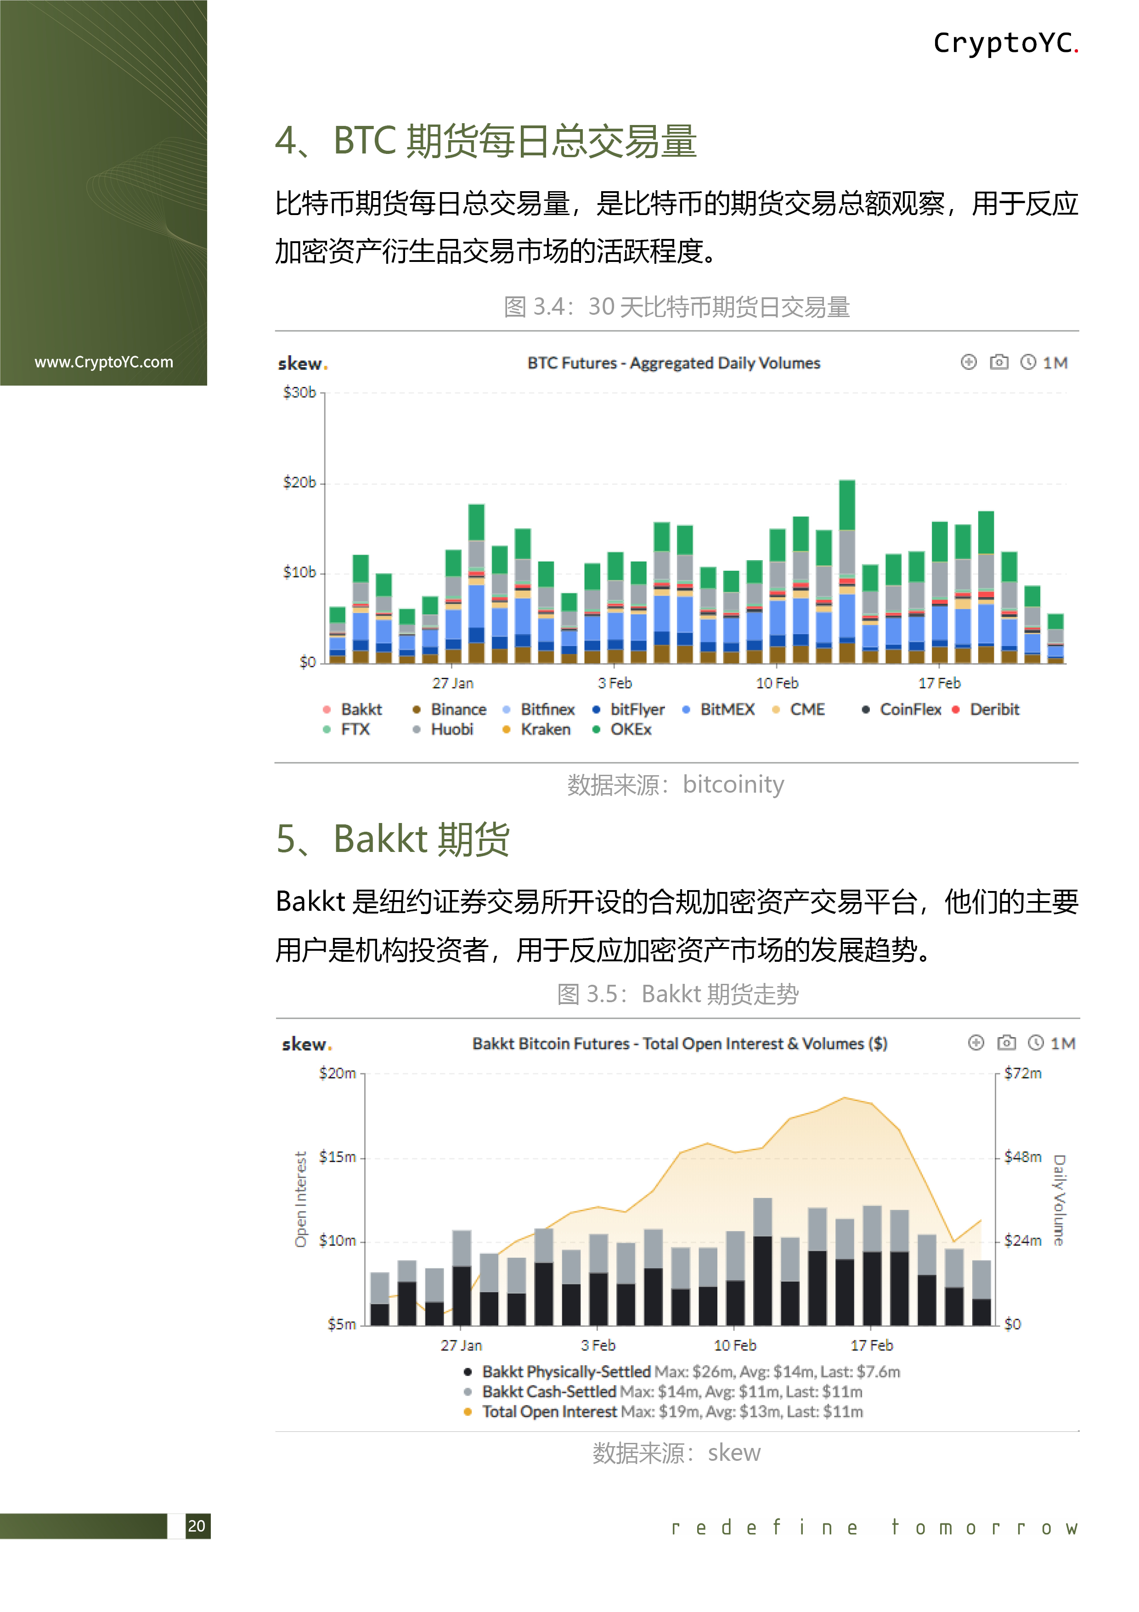Click the caption '图 3.5：Bakkt 期货走势'

pos(678,994)
